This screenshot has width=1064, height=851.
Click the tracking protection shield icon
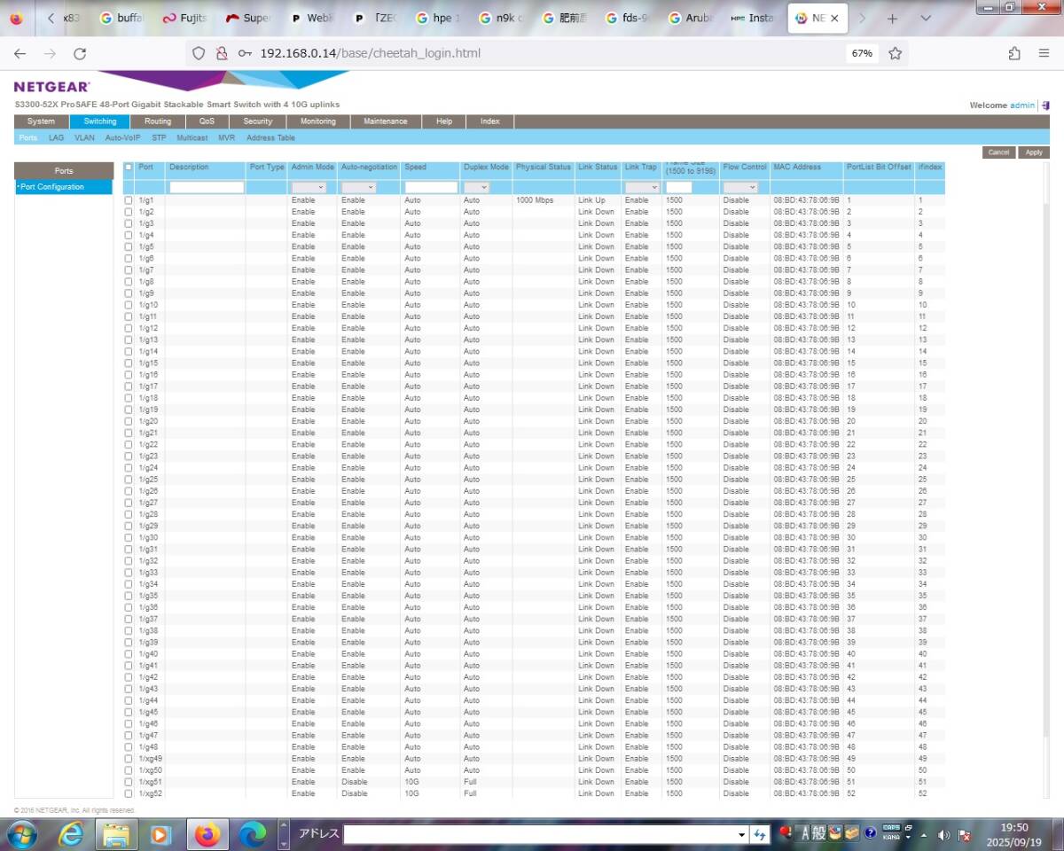pyautogui.click(x=199, y=53)
